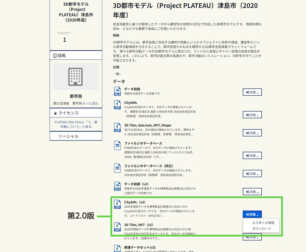Click database icon for ファイルジオデータベース（防災）
The image size is (306, 252).
[x=117, y=168]
